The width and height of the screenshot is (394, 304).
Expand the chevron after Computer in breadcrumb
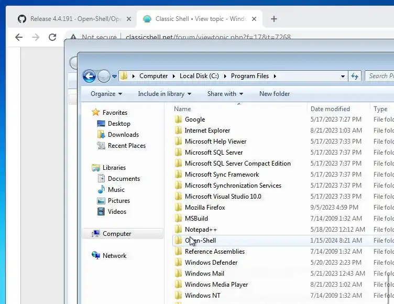173,76
